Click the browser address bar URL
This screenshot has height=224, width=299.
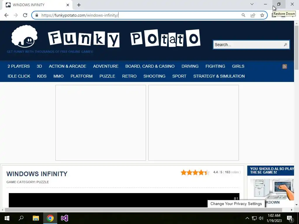click(80, 15)
